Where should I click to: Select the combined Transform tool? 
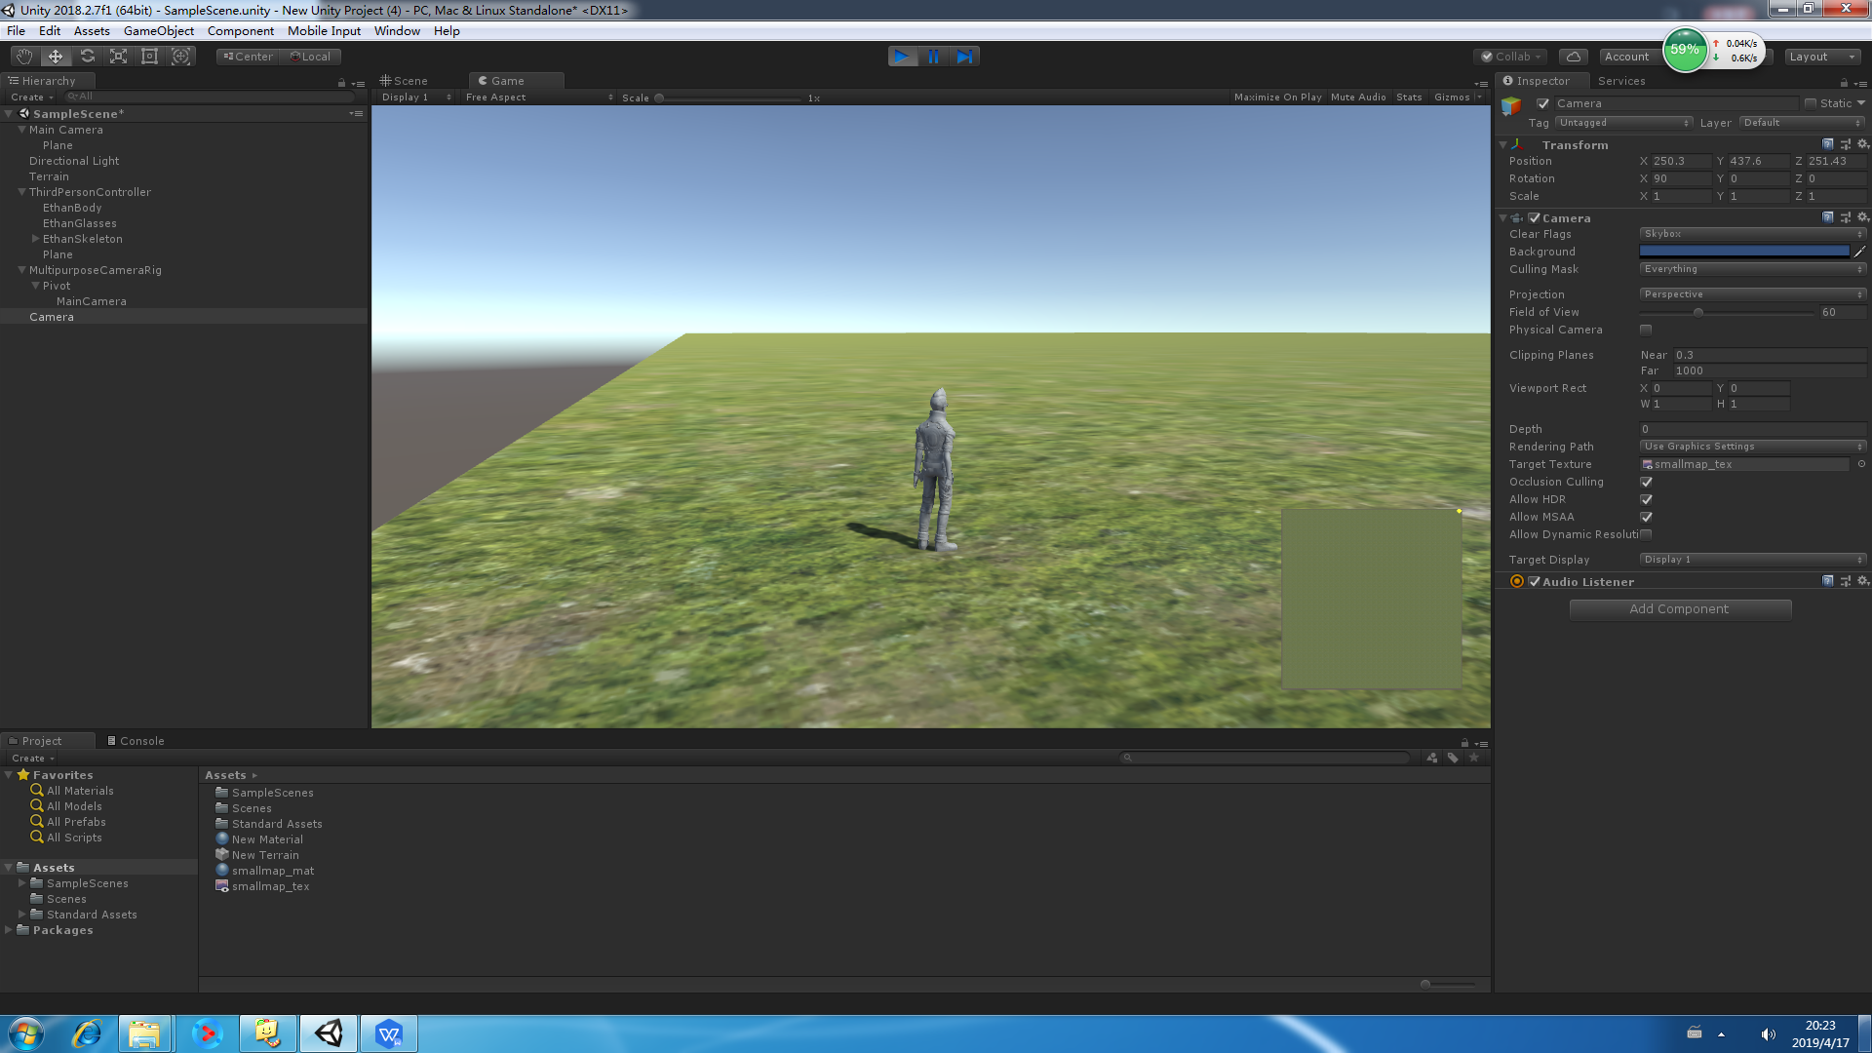click(x=180, y=57)
